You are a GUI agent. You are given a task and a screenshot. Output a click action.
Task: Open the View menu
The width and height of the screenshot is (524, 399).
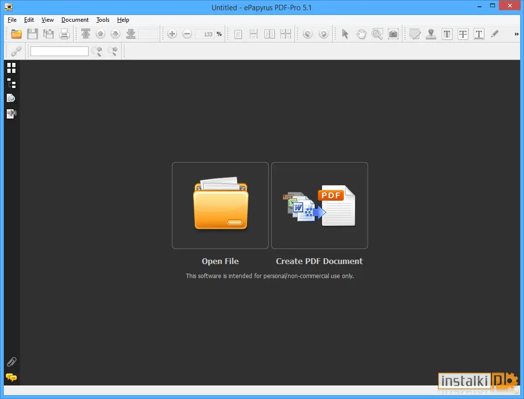click(47, 20)
